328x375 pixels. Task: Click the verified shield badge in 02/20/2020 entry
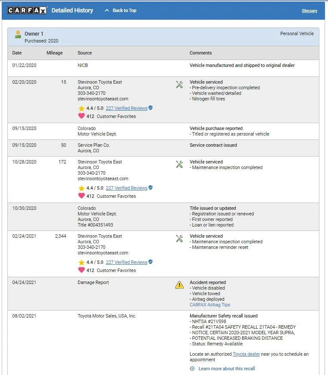coord(151,108)
